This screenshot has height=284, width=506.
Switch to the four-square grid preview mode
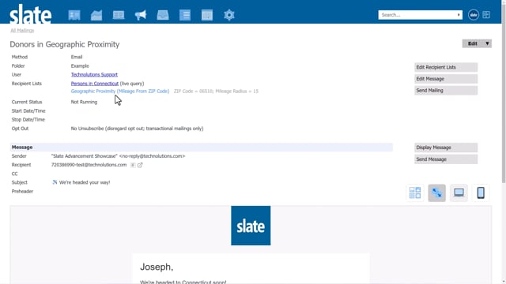point(415,192)
